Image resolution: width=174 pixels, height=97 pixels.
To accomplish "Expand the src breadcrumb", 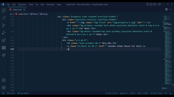I will [x=11, y=14].
